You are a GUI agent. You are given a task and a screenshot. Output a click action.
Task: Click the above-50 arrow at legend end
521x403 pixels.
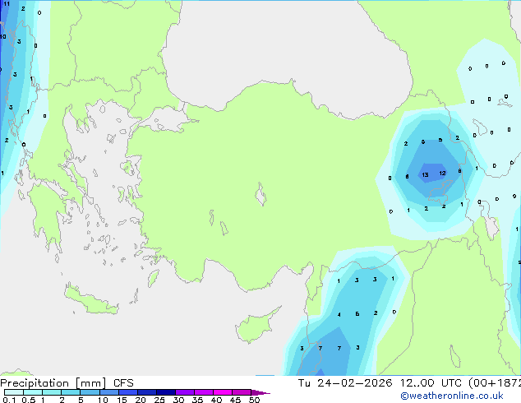(x=260, y=392)
